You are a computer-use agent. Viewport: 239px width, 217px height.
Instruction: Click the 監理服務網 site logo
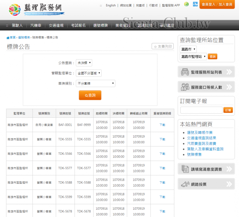36,9
